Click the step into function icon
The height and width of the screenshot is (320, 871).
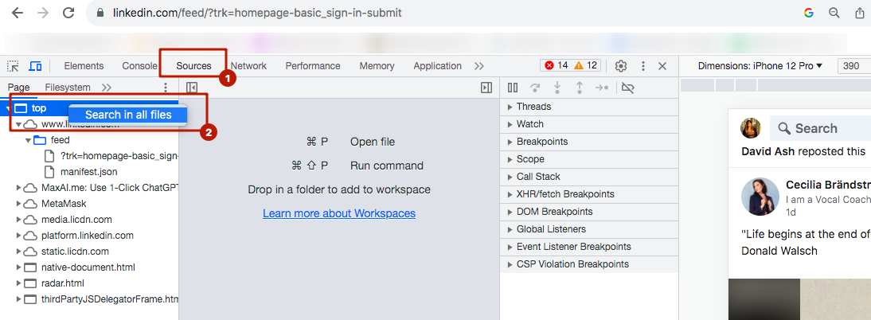pos(557,88)
